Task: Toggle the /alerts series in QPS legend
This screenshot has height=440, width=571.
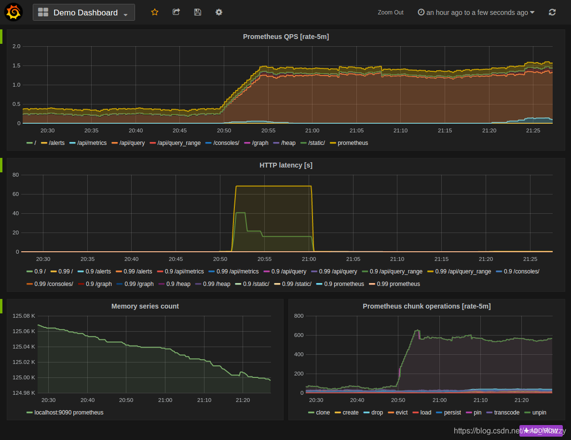Action: pyautogui.click(x=53, y=143)
